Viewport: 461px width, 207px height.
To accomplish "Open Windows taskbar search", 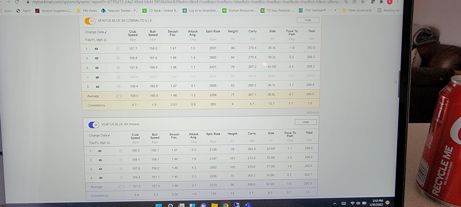I will 170,205.
